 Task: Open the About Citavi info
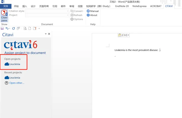pos(92,15)
